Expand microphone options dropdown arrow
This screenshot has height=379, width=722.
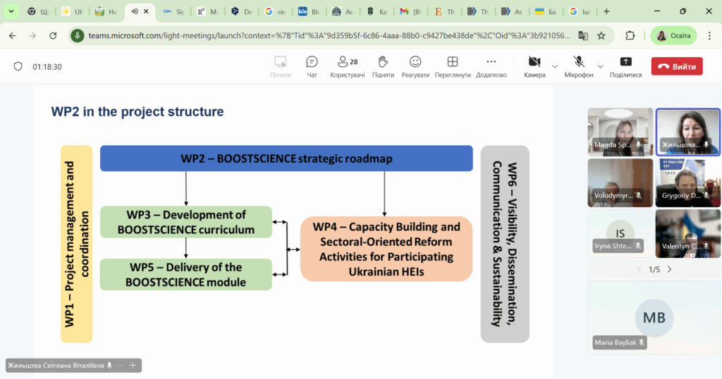[600, 66]
